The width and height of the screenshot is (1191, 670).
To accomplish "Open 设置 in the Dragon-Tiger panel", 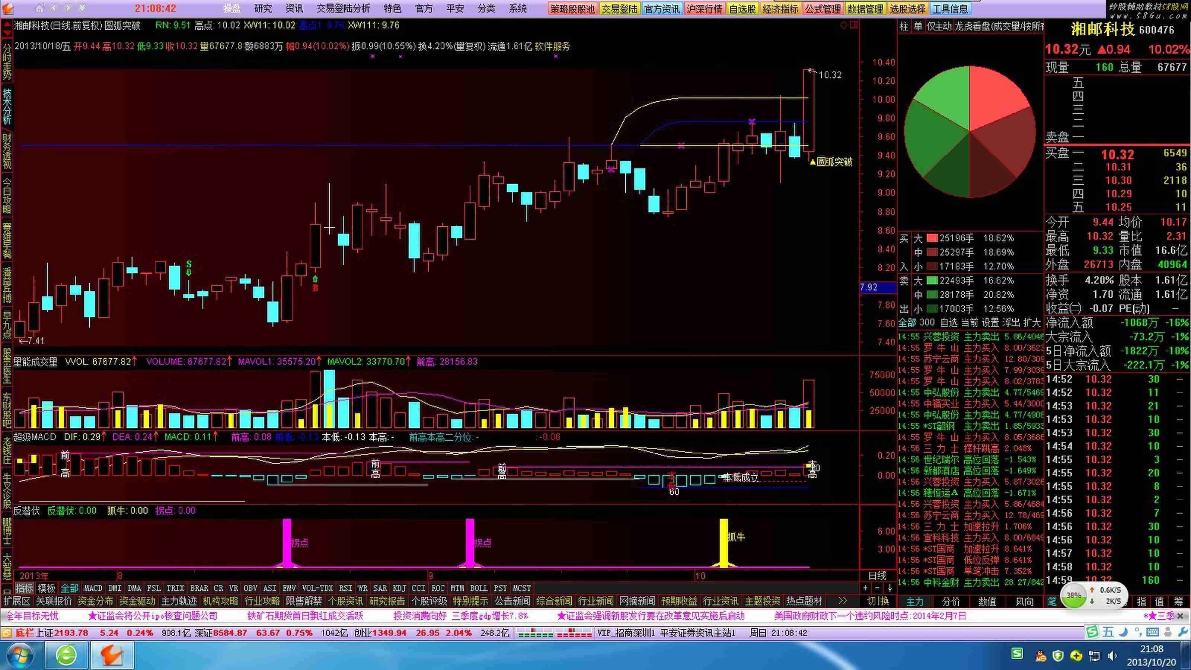I will 990,322.
